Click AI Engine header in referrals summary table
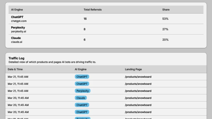Screen dimensions: 212x119 (x=17, y=10)
